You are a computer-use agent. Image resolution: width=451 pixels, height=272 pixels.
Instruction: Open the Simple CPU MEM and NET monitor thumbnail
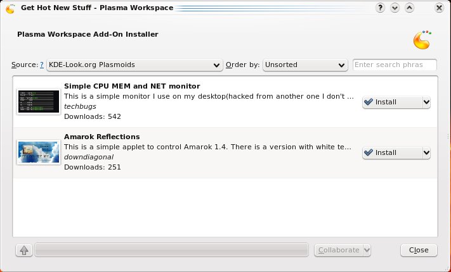39,102
